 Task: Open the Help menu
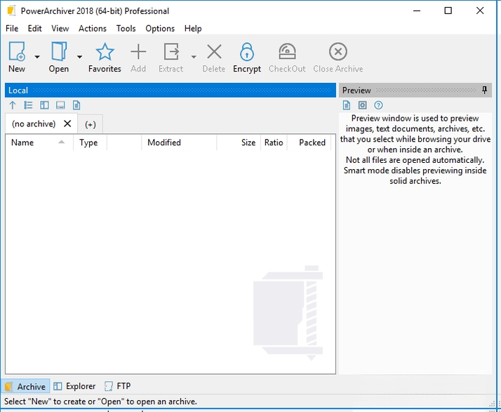point(193,29)
